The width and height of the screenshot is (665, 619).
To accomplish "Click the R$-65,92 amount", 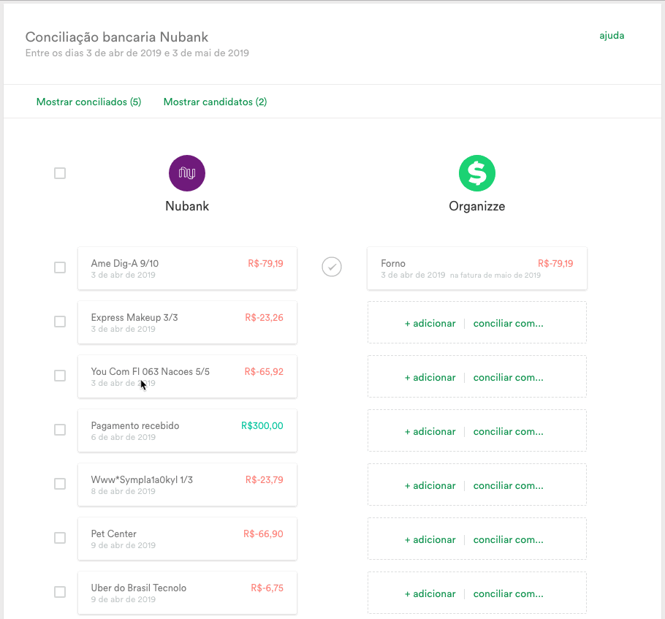I will pos(264,372).
